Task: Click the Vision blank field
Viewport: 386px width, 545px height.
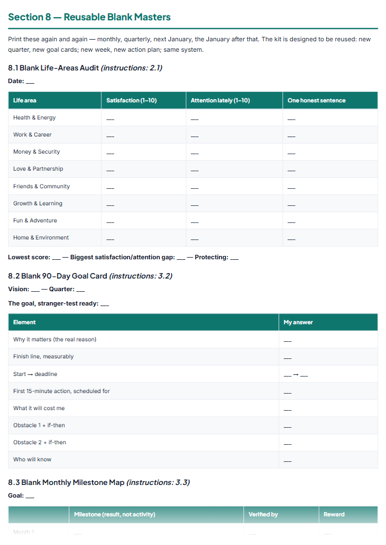Action: point(35,290)
